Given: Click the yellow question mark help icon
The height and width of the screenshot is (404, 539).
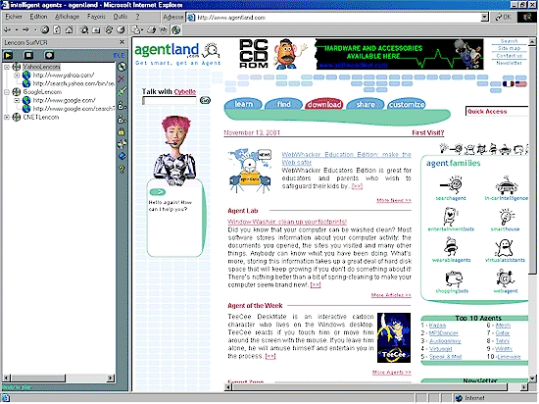Looking at the screenshot, I should tap(122, 169).
